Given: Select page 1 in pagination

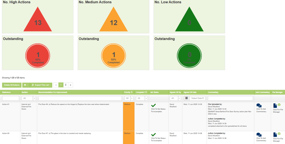Looking at the screenshot, I should click(x=61, y=85).
